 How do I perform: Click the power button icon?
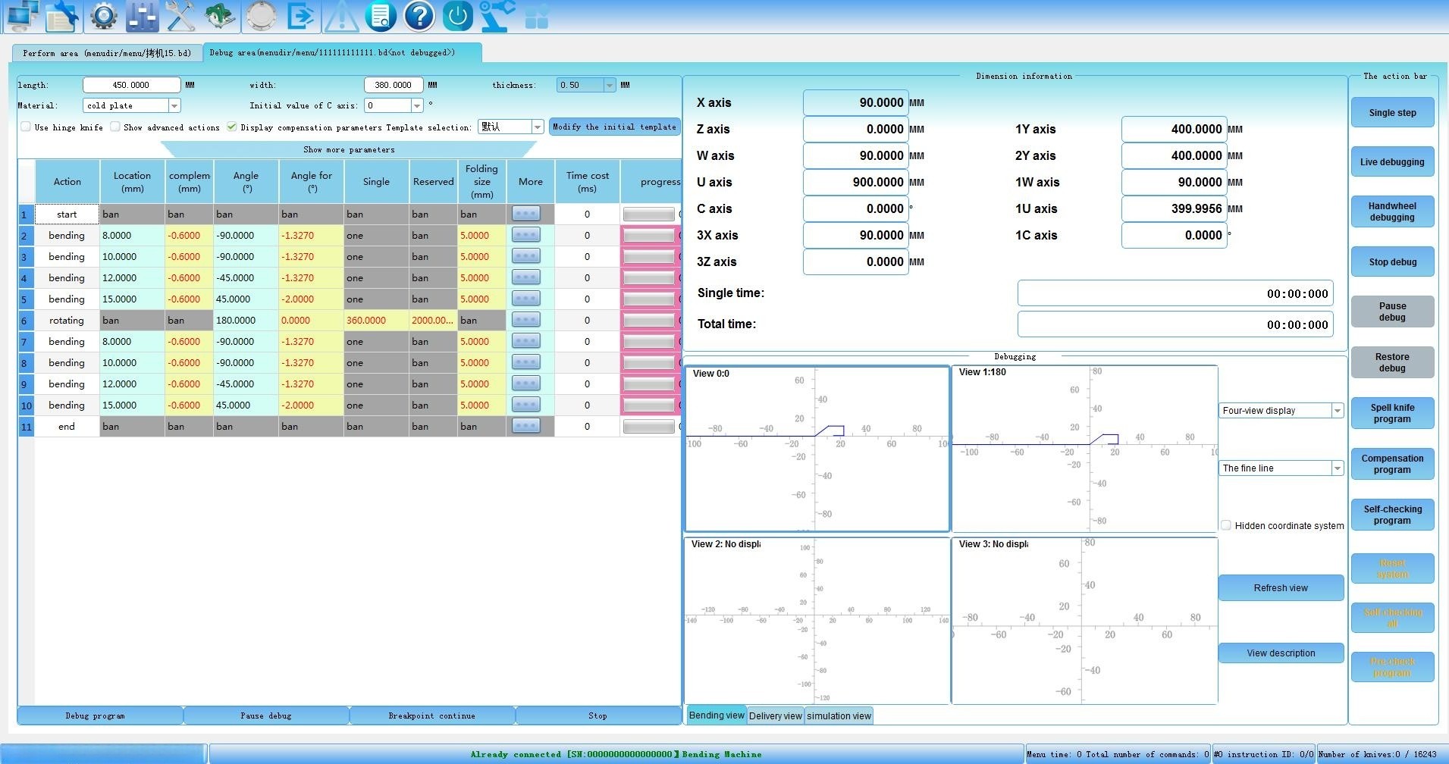coord(457,16)
